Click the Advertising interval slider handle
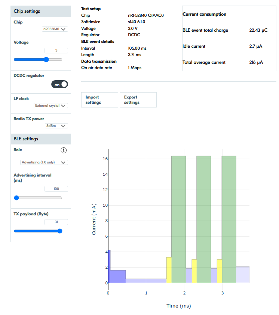The height and width of the screenshot is (315, 279). point(16,198)
